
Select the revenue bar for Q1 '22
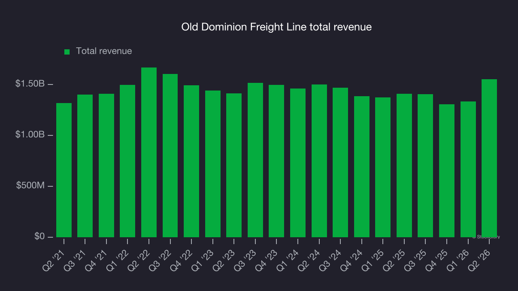pyautogui.click(x=127, y=161)
